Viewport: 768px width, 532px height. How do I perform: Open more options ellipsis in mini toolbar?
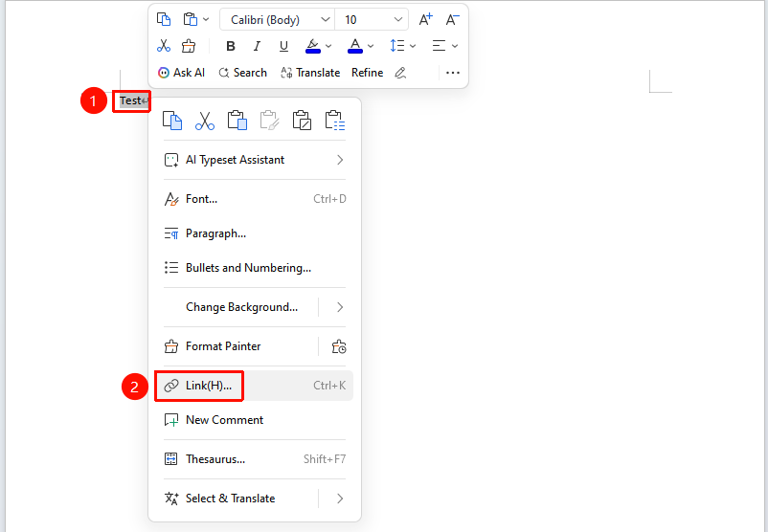[453, 73]
